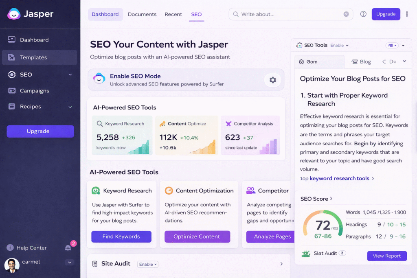Toggle Site Audit Enable selector
Screen dimensions: 417x278
tap(147, 264)
